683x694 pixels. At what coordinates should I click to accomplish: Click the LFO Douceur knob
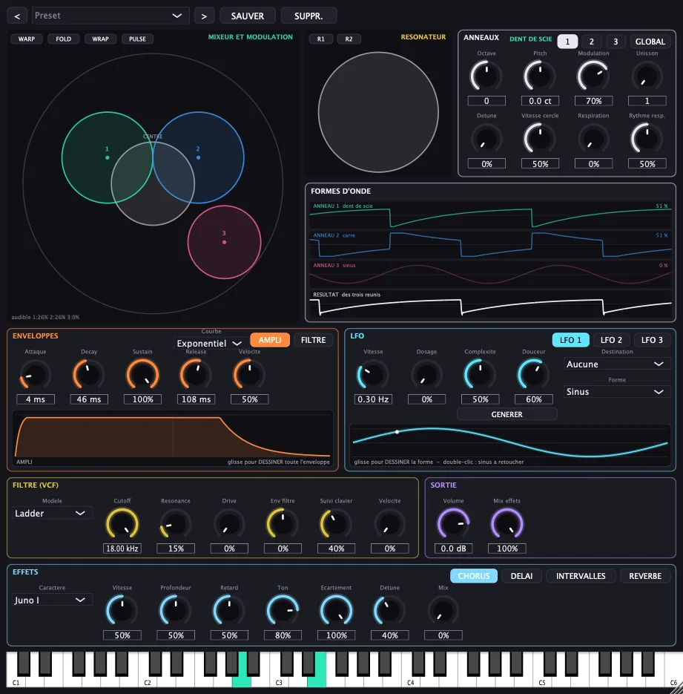534,375
